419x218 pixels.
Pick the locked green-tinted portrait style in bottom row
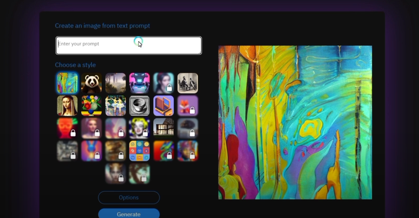(x=139, y=174)
